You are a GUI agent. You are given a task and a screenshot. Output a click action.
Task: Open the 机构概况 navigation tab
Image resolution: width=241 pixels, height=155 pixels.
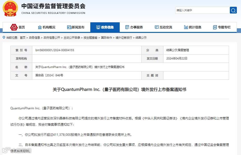[x=47, y=27]
